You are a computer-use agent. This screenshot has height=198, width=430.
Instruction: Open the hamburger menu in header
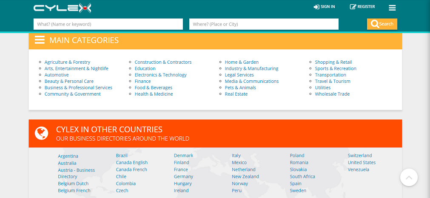click(392, 8)
